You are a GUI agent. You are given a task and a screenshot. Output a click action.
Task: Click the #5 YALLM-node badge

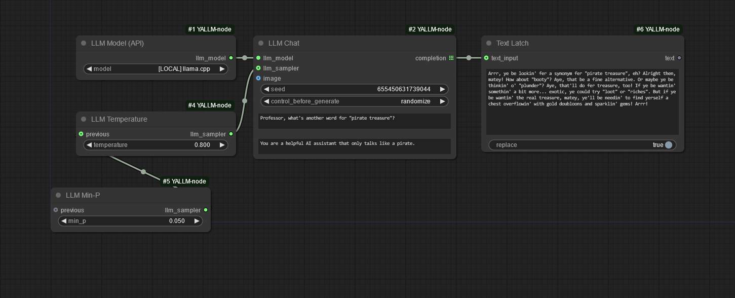click(184, 181)
